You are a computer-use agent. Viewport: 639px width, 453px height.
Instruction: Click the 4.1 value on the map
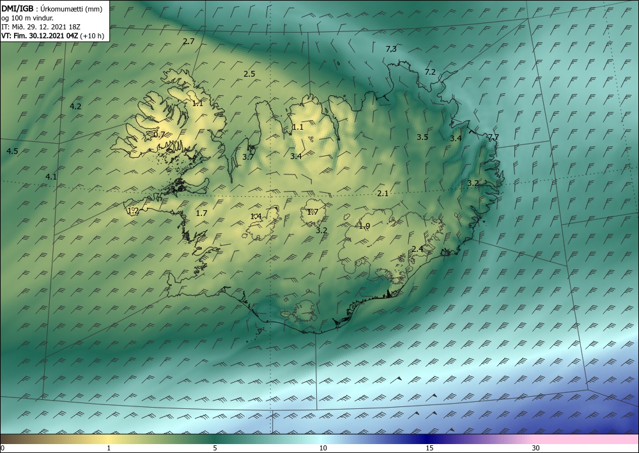[51, 177]
